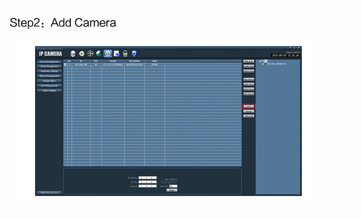The image size is (361, 219).
Task: Toggle checkbox for device row 192.168.1.88
Action: [x=65, y=64]
